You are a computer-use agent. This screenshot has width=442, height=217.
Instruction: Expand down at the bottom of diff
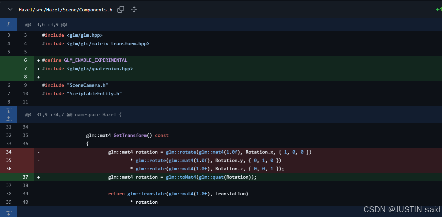click(9, 212)
